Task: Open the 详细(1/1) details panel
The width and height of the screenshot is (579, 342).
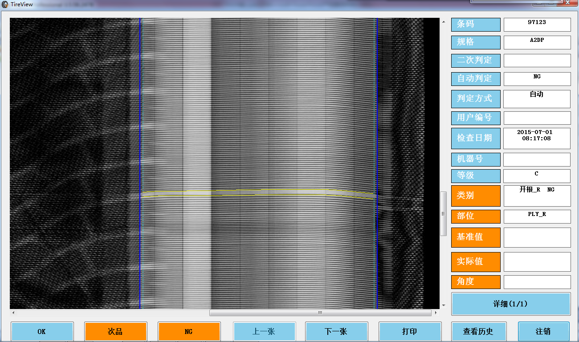Action: 510,304
